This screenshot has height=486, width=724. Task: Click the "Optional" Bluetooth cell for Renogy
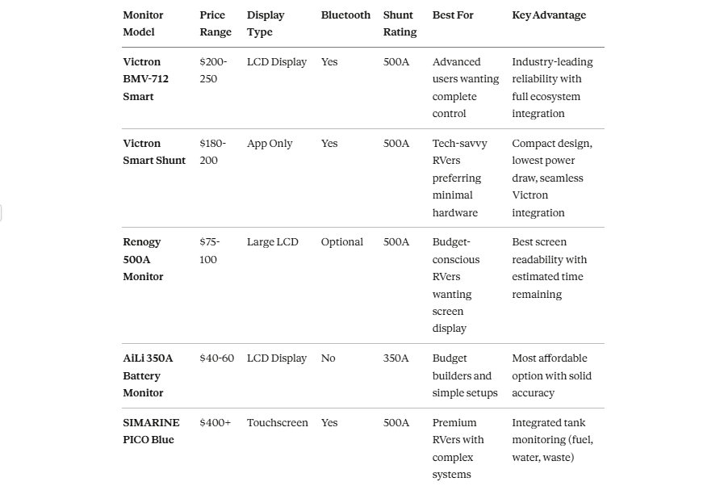(x=342, y=242)
